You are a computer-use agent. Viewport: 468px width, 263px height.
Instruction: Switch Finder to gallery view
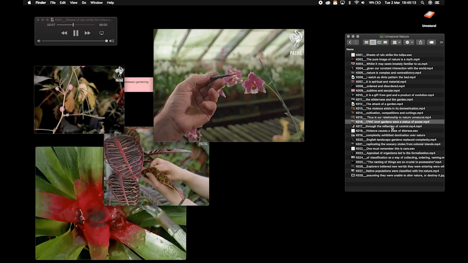385,43
